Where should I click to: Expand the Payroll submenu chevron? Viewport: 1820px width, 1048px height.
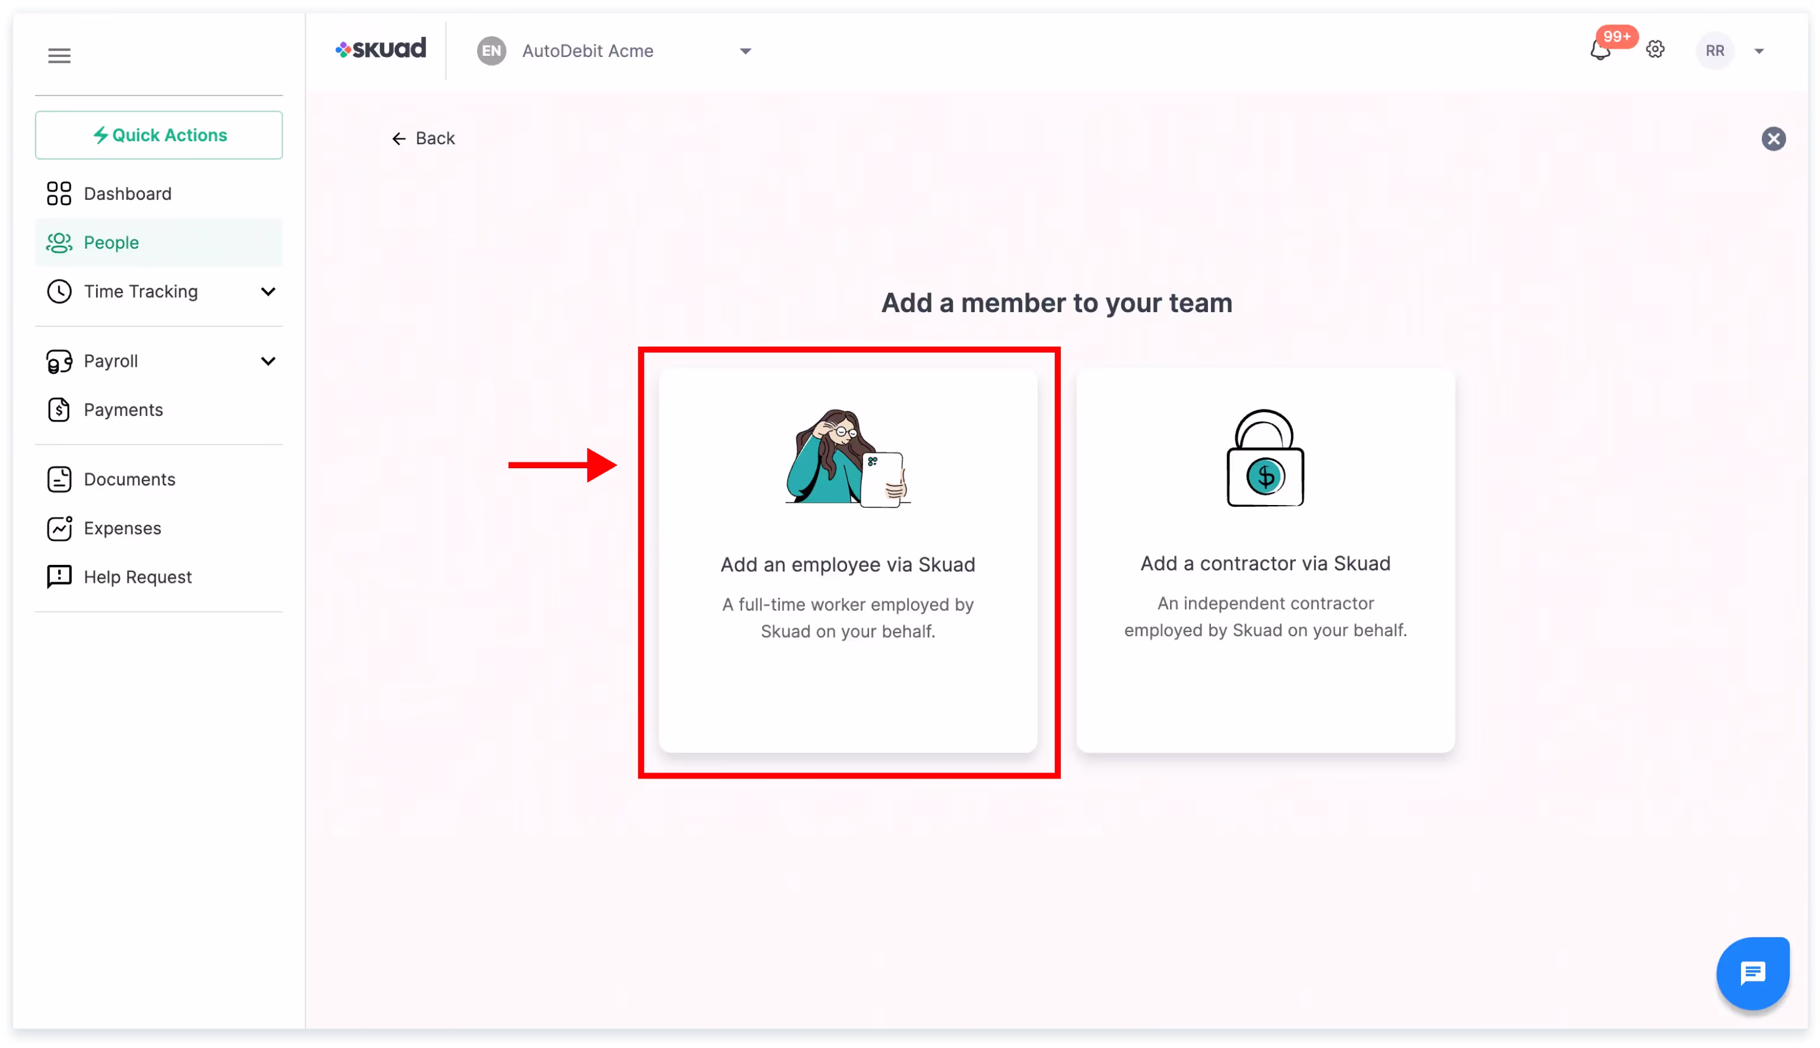[268, 361]
